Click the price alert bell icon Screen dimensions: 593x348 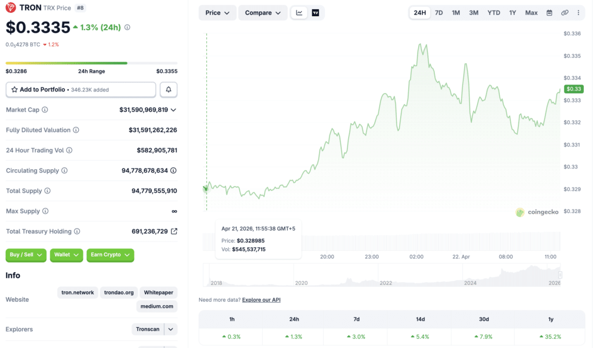click(x=169, y=90)
